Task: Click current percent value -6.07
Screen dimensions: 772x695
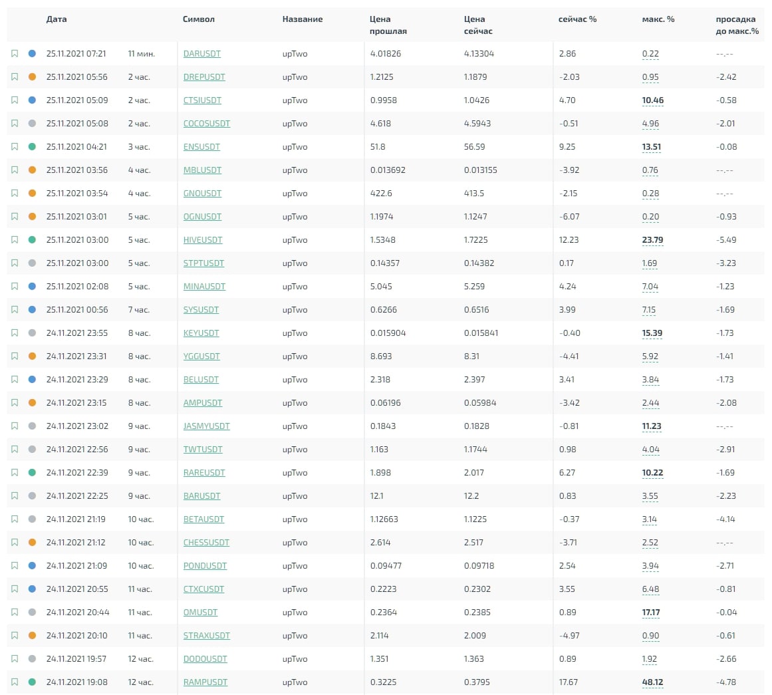Action: (x=569, y=217)
